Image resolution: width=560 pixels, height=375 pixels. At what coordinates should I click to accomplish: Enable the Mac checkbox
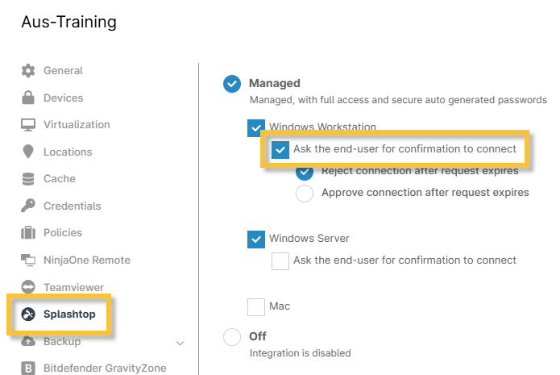coord(256,307)
